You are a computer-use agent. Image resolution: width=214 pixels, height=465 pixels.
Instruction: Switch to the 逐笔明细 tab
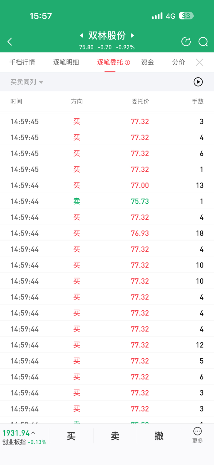(x=66, y=62)
